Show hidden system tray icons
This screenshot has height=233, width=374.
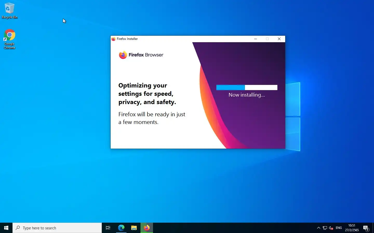[x=319, y=228]
